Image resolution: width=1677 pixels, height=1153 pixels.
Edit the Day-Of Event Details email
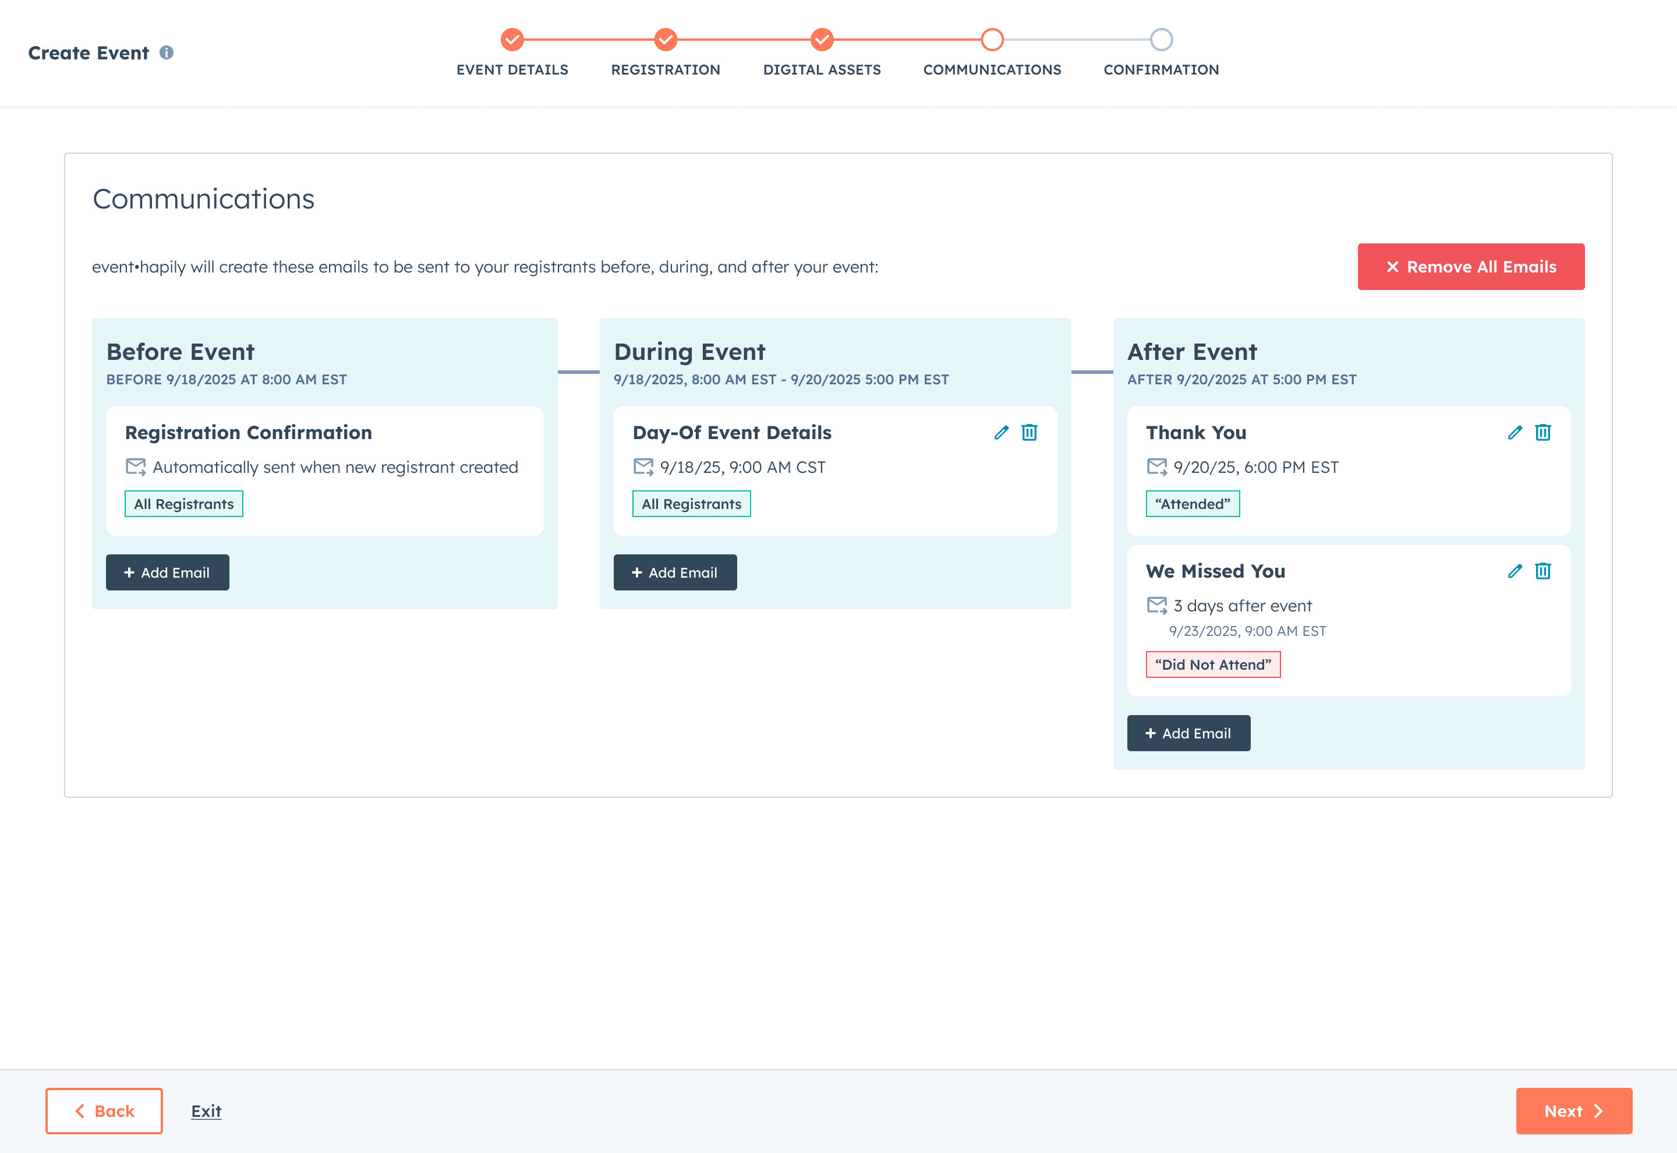(1001, 433)
